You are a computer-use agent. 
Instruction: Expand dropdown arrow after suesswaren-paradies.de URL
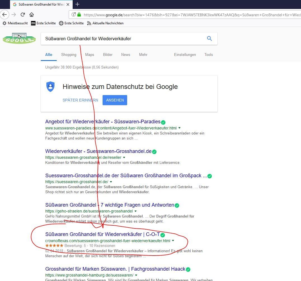(179, 128)
